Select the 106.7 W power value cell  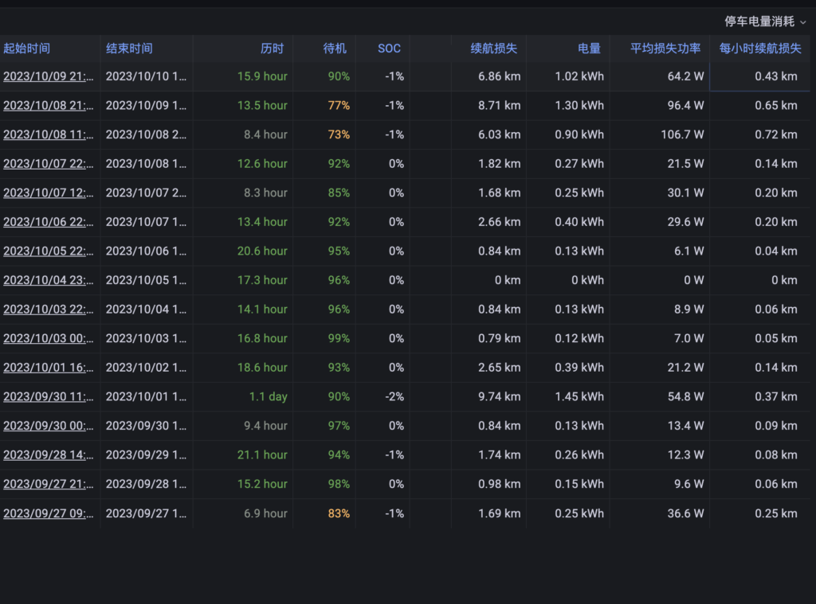click(683, 134)
